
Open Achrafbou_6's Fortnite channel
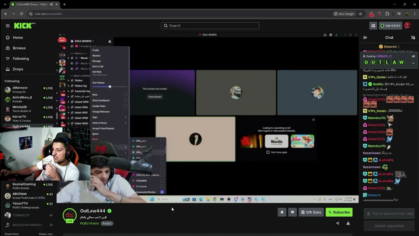point(28,99)
